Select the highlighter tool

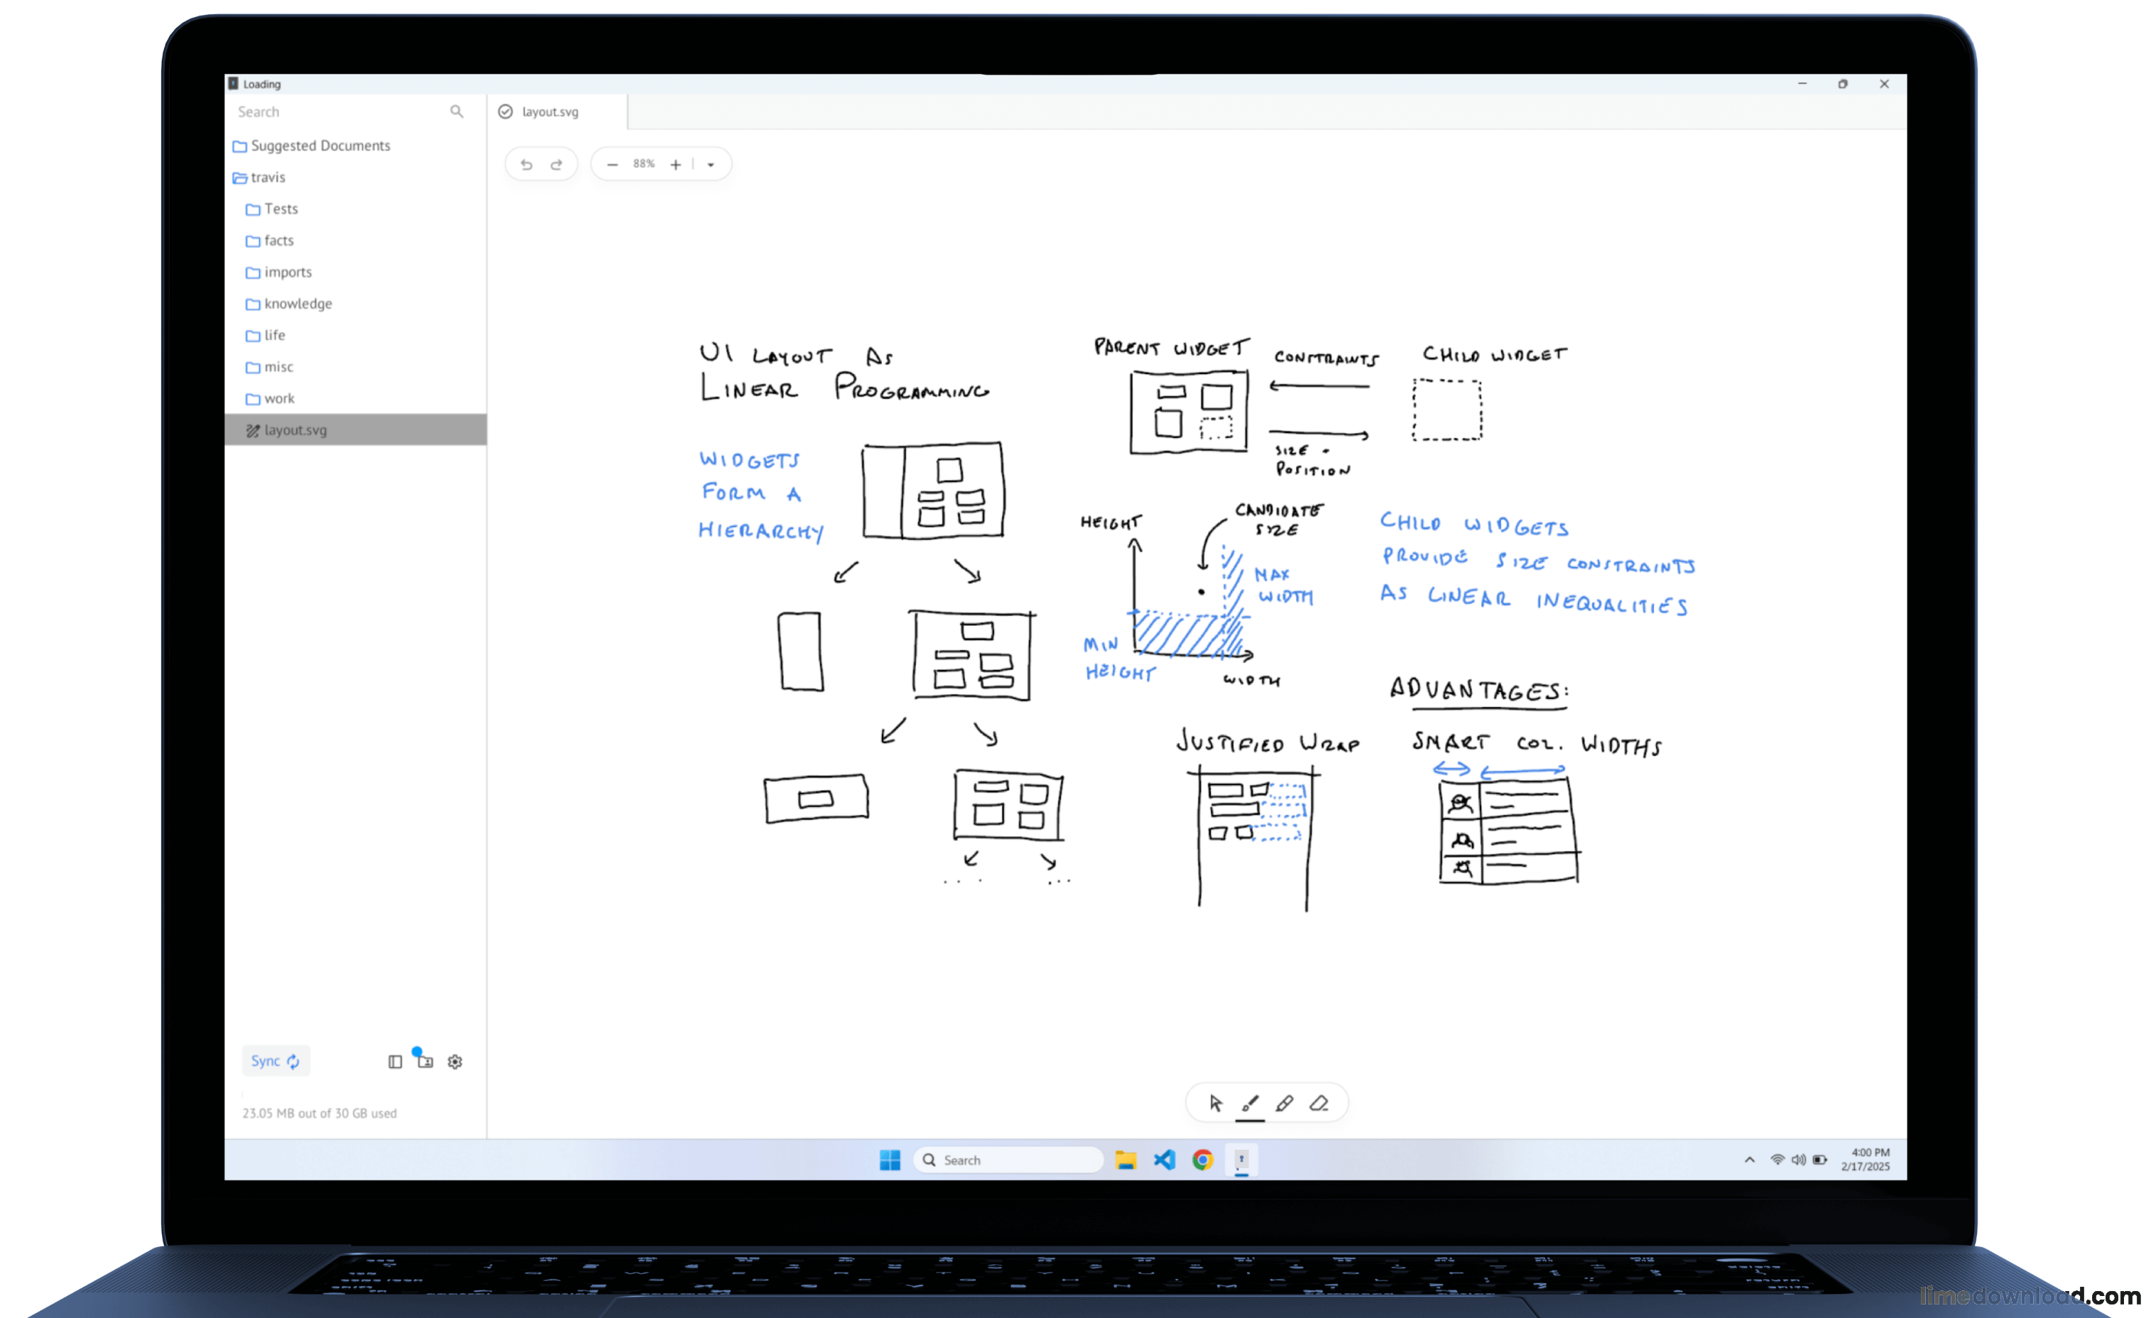(x=1284, y=1104)
